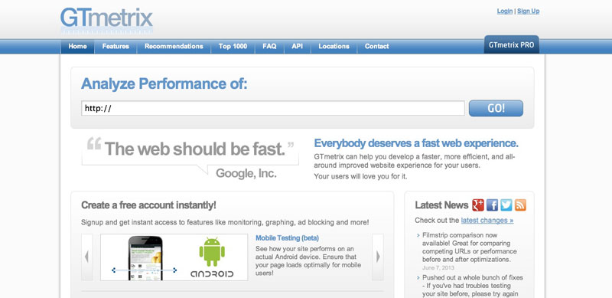This screenshot has width=612, height=298.
Task: Show previous slide with left carousel arrow
Action: point(86,257)
